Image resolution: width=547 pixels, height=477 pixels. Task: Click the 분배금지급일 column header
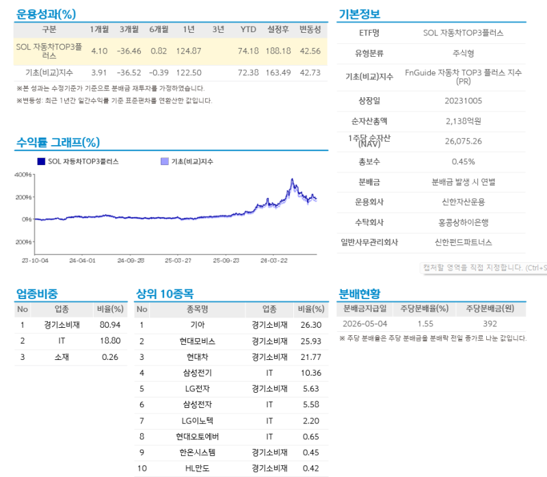tap(365, 309)
